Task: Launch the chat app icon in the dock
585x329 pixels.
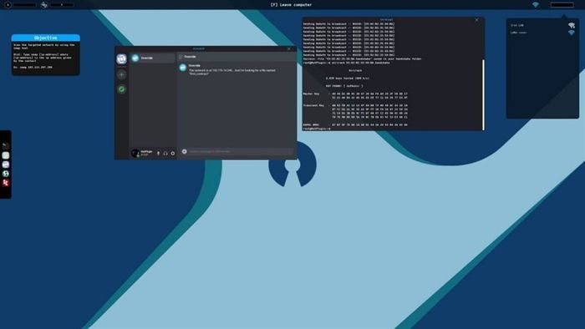Action: pos(5,164)
